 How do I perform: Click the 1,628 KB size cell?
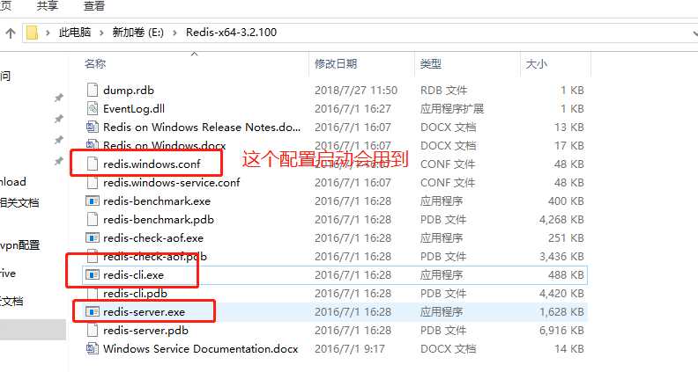point(561,312)
